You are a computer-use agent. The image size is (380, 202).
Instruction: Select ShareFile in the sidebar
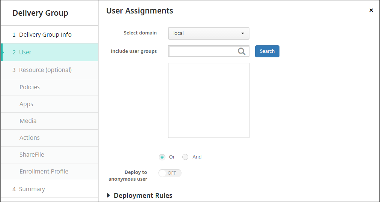point(32,155)
